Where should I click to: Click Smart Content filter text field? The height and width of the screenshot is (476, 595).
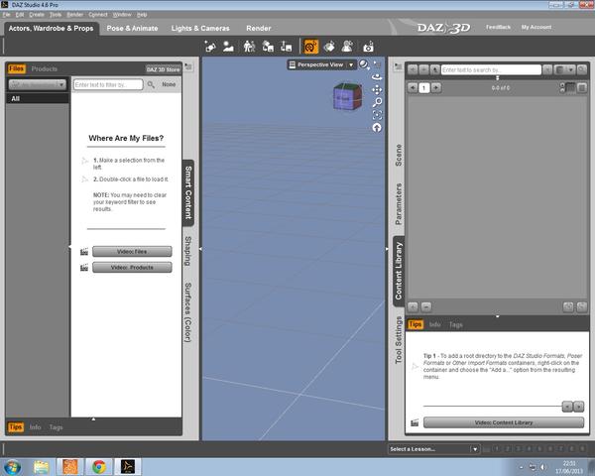108,84
